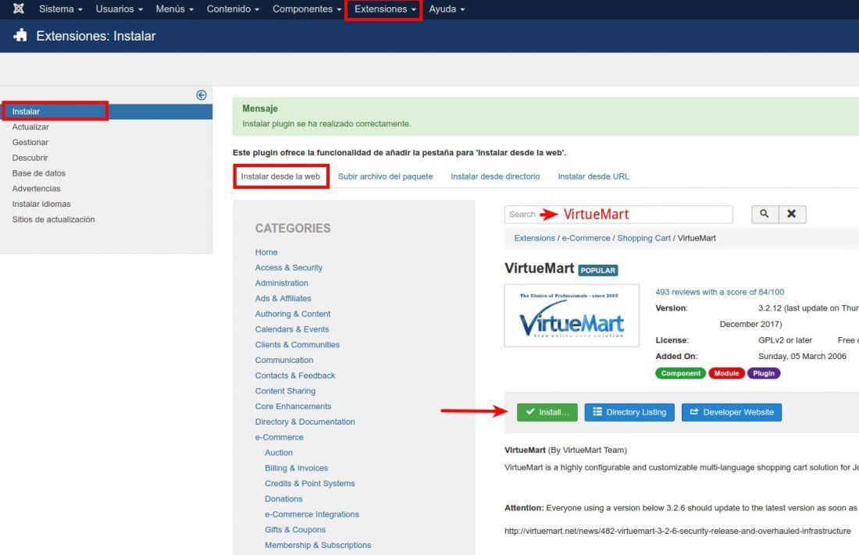Open the e-Commerce Integrations subcategory
Image resolution: width=859 pixels, height=555 pixels.
(312, 514)
